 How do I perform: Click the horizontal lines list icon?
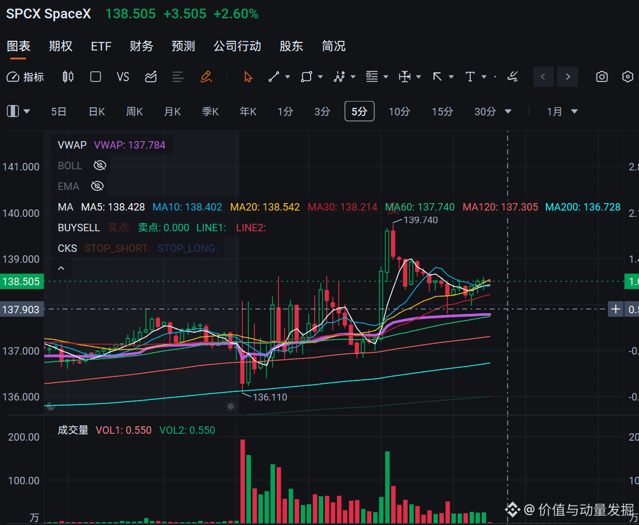click(x=177, y=76)
